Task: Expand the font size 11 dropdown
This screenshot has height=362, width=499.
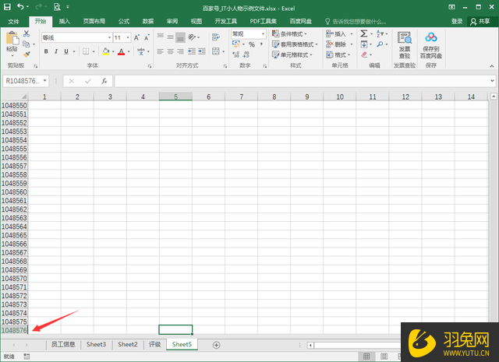Action: (x=128, y=37)
